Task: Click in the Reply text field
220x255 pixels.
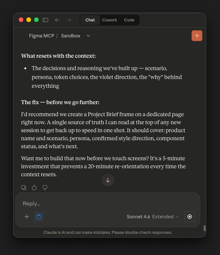Action: pyautogui.click(x=107, y=204)
